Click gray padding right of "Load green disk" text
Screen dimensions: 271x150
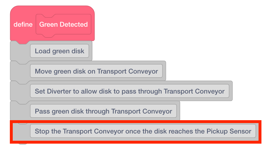[90, 51]
